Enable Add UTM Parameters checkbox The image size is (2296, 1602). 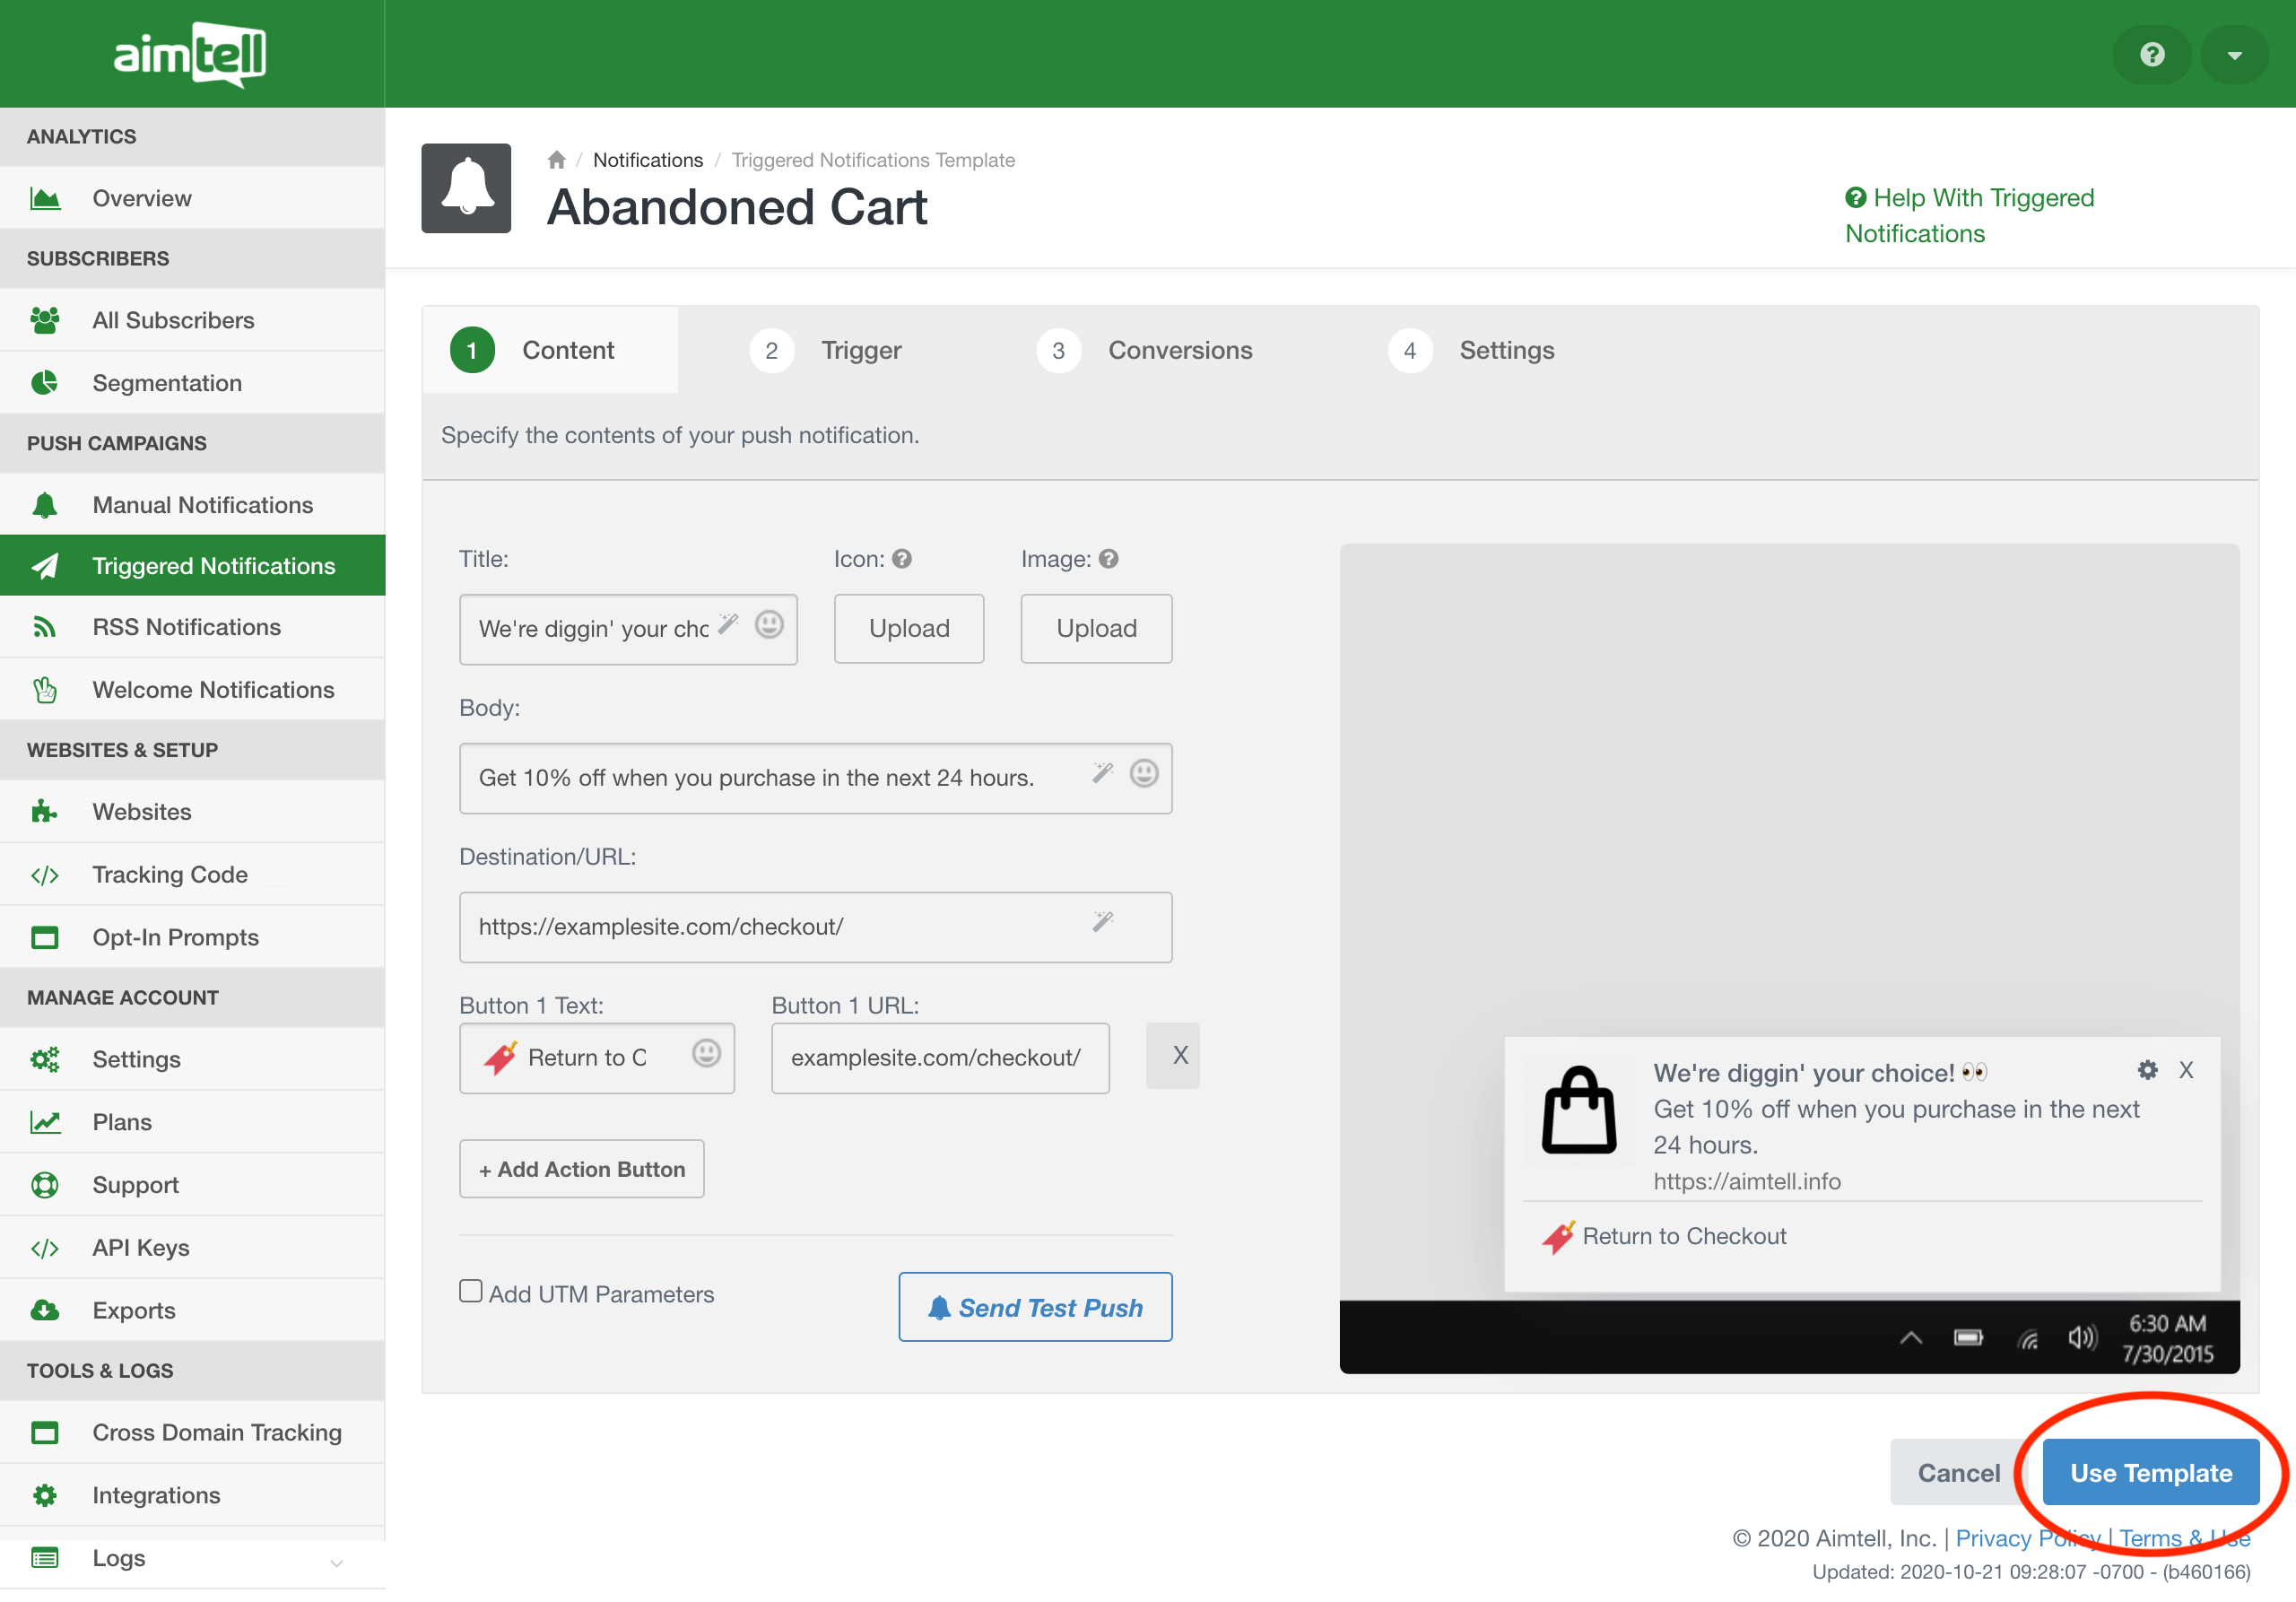tap(470, 1291)
